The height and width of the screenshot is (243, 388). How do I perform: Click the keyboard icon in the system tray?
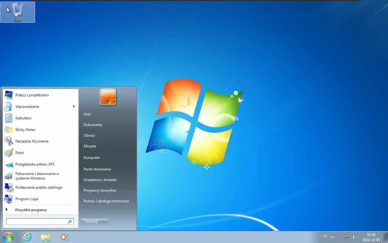coord(333,237)
